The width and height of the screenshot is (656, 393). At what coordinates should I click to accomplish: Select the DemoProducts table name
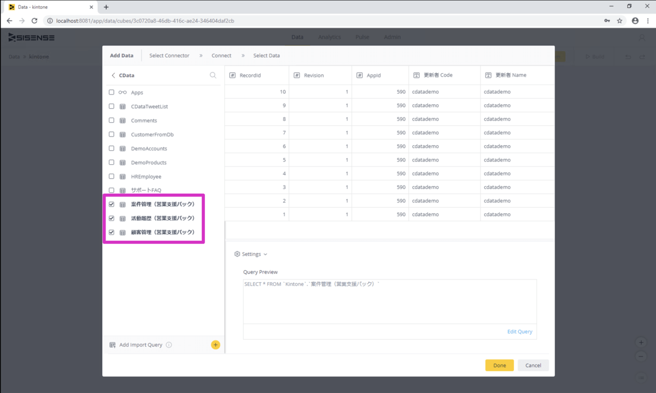point(149,163)
